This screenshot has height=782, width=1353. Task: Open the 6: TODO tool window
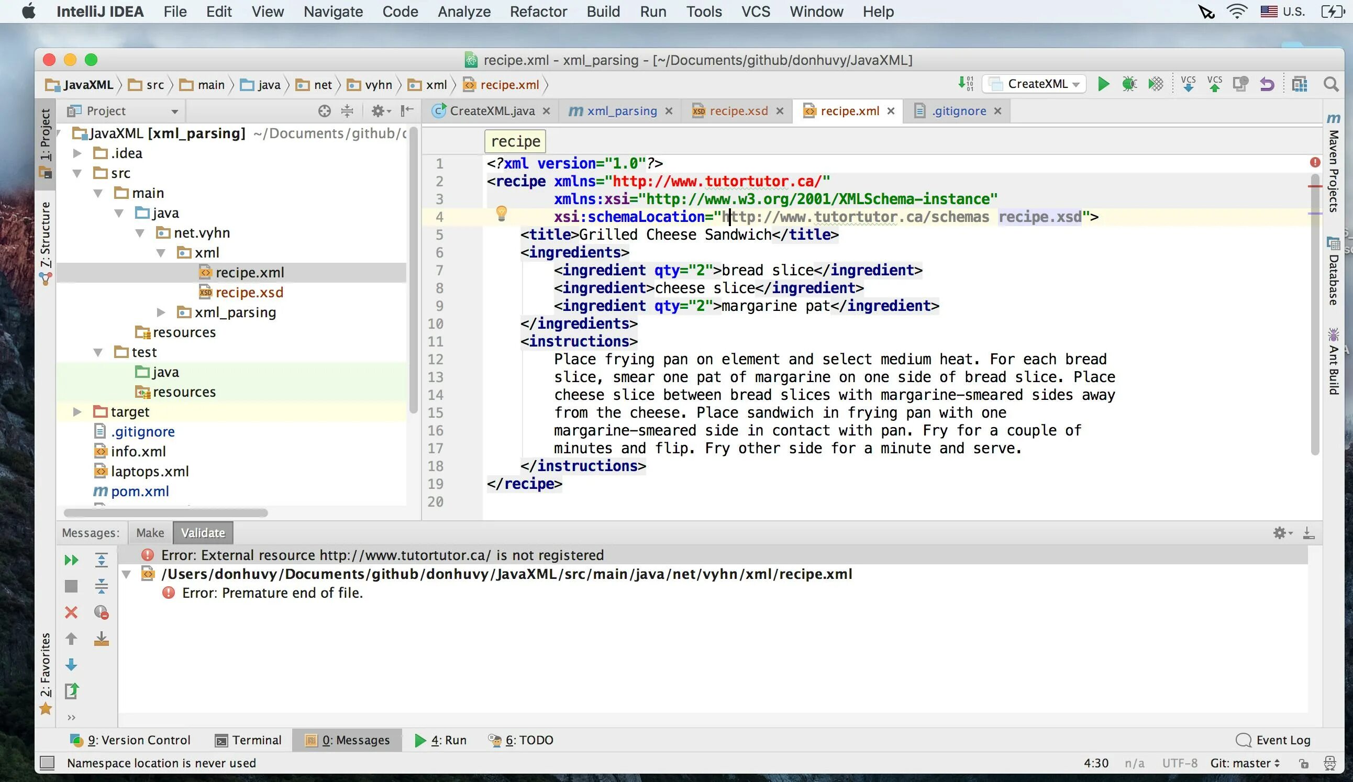click(520, 740)
